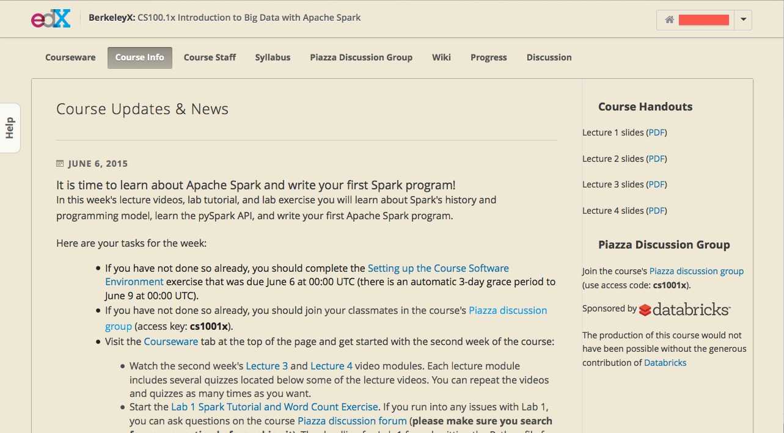Expand the user account dropdown arrow
Image resolution: width=784 pixels, height=433 pixels.
743,20
